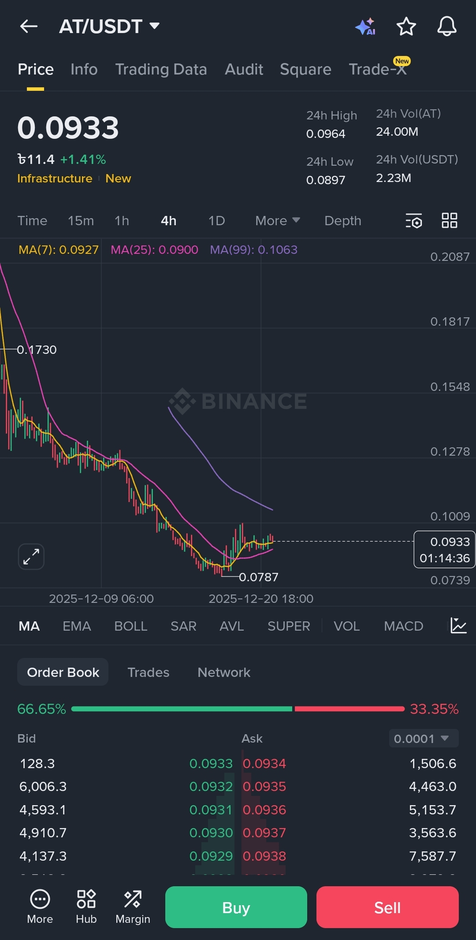Open the Infrastructure category tag
The image size is (476, 940).
[55, 178]
